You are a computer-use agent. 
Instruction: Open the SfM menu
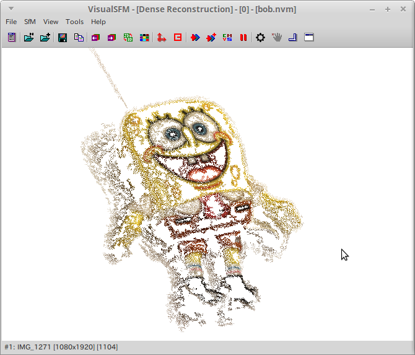point(30,22)
